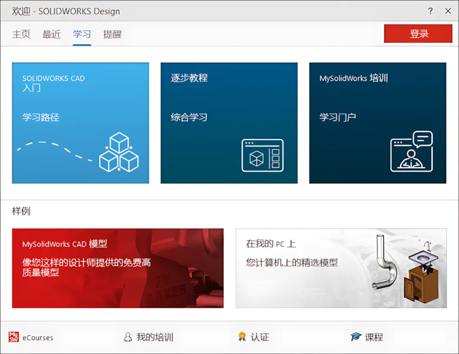The image size is (459, 354).
Task: Click the pipe and cabinet model image
Action: (405, 270)
